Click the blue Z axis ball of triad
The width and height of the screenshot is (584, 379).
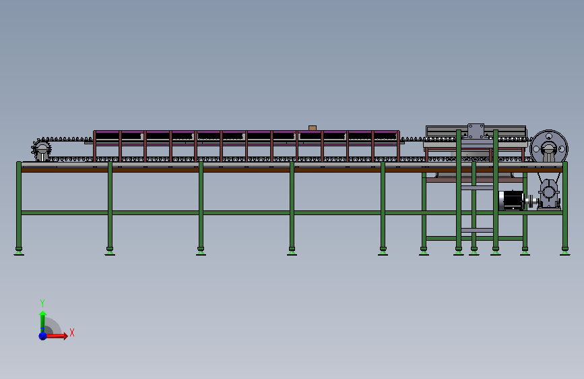43,336
